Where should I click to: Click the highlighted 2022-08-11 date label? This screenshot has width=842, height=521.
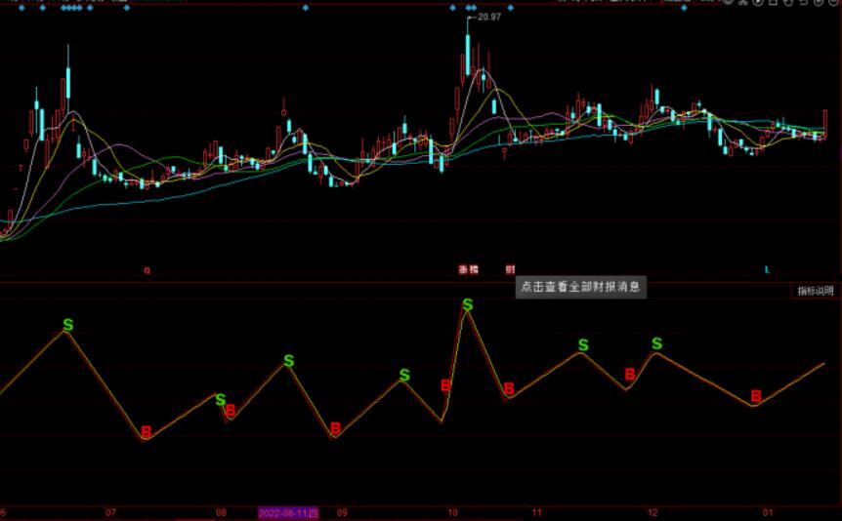[x=287, y=512]
